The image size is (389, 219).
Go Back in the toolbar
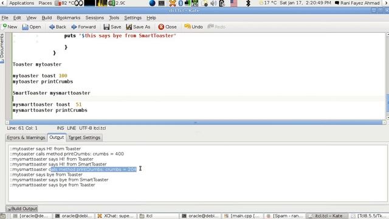[x=58, y=27]
